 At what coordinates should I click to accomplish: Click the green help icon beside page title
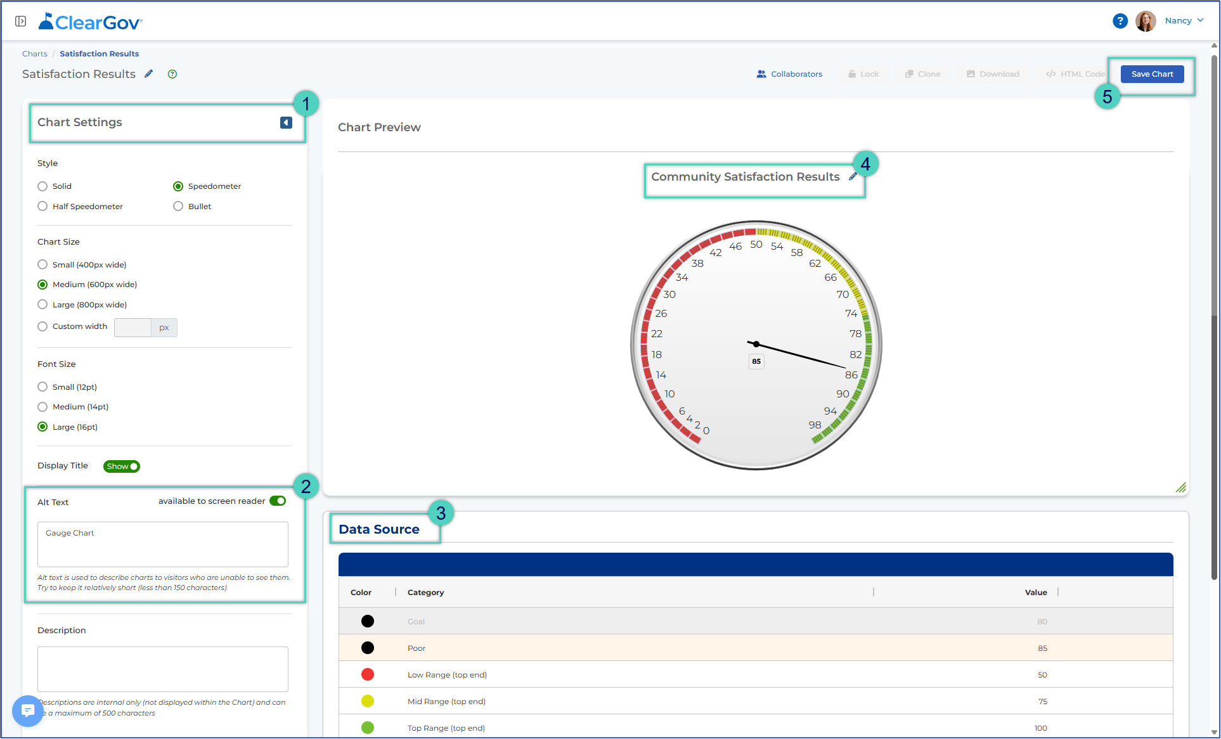pyautogui.click(x=172, y=74)
